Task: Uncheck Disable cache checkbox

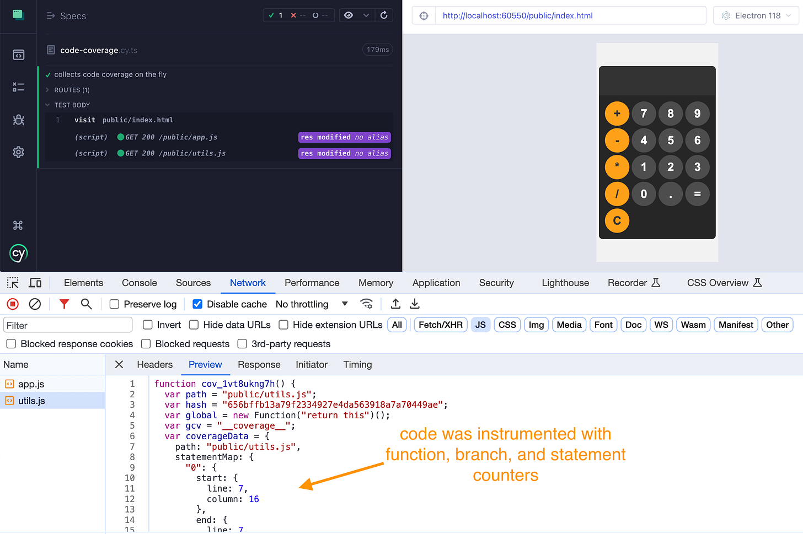Action: (x=197, y=304)
